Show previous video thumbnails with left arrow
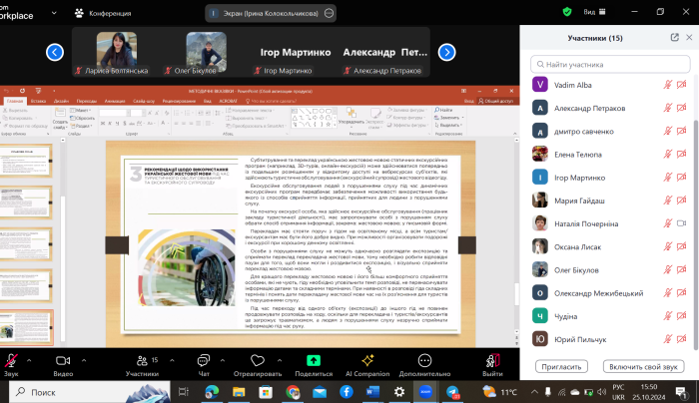The height and width of the screenshot is (403, 699). click(x=55, y=52)
